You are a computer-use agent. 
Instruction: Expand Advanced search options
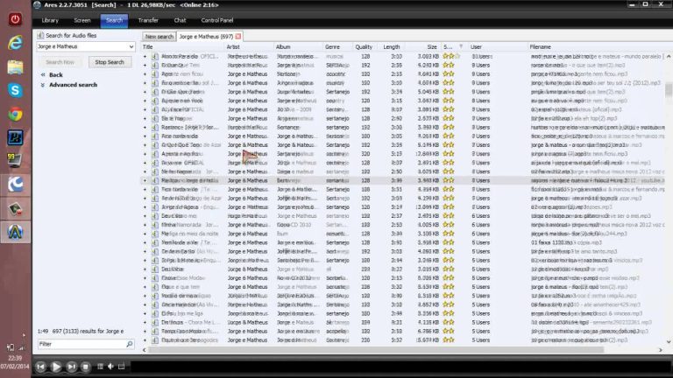[73, 85]
